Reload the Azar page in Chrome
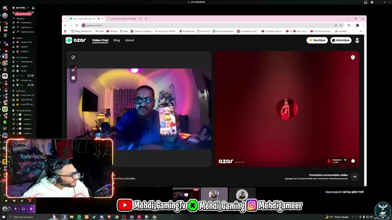Screen dimensions: 392x220 [77, 25]
